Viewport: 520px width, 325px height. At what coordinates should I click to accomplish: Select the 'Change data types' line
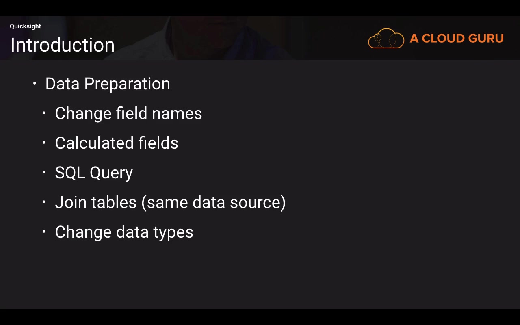pos(124,232)
